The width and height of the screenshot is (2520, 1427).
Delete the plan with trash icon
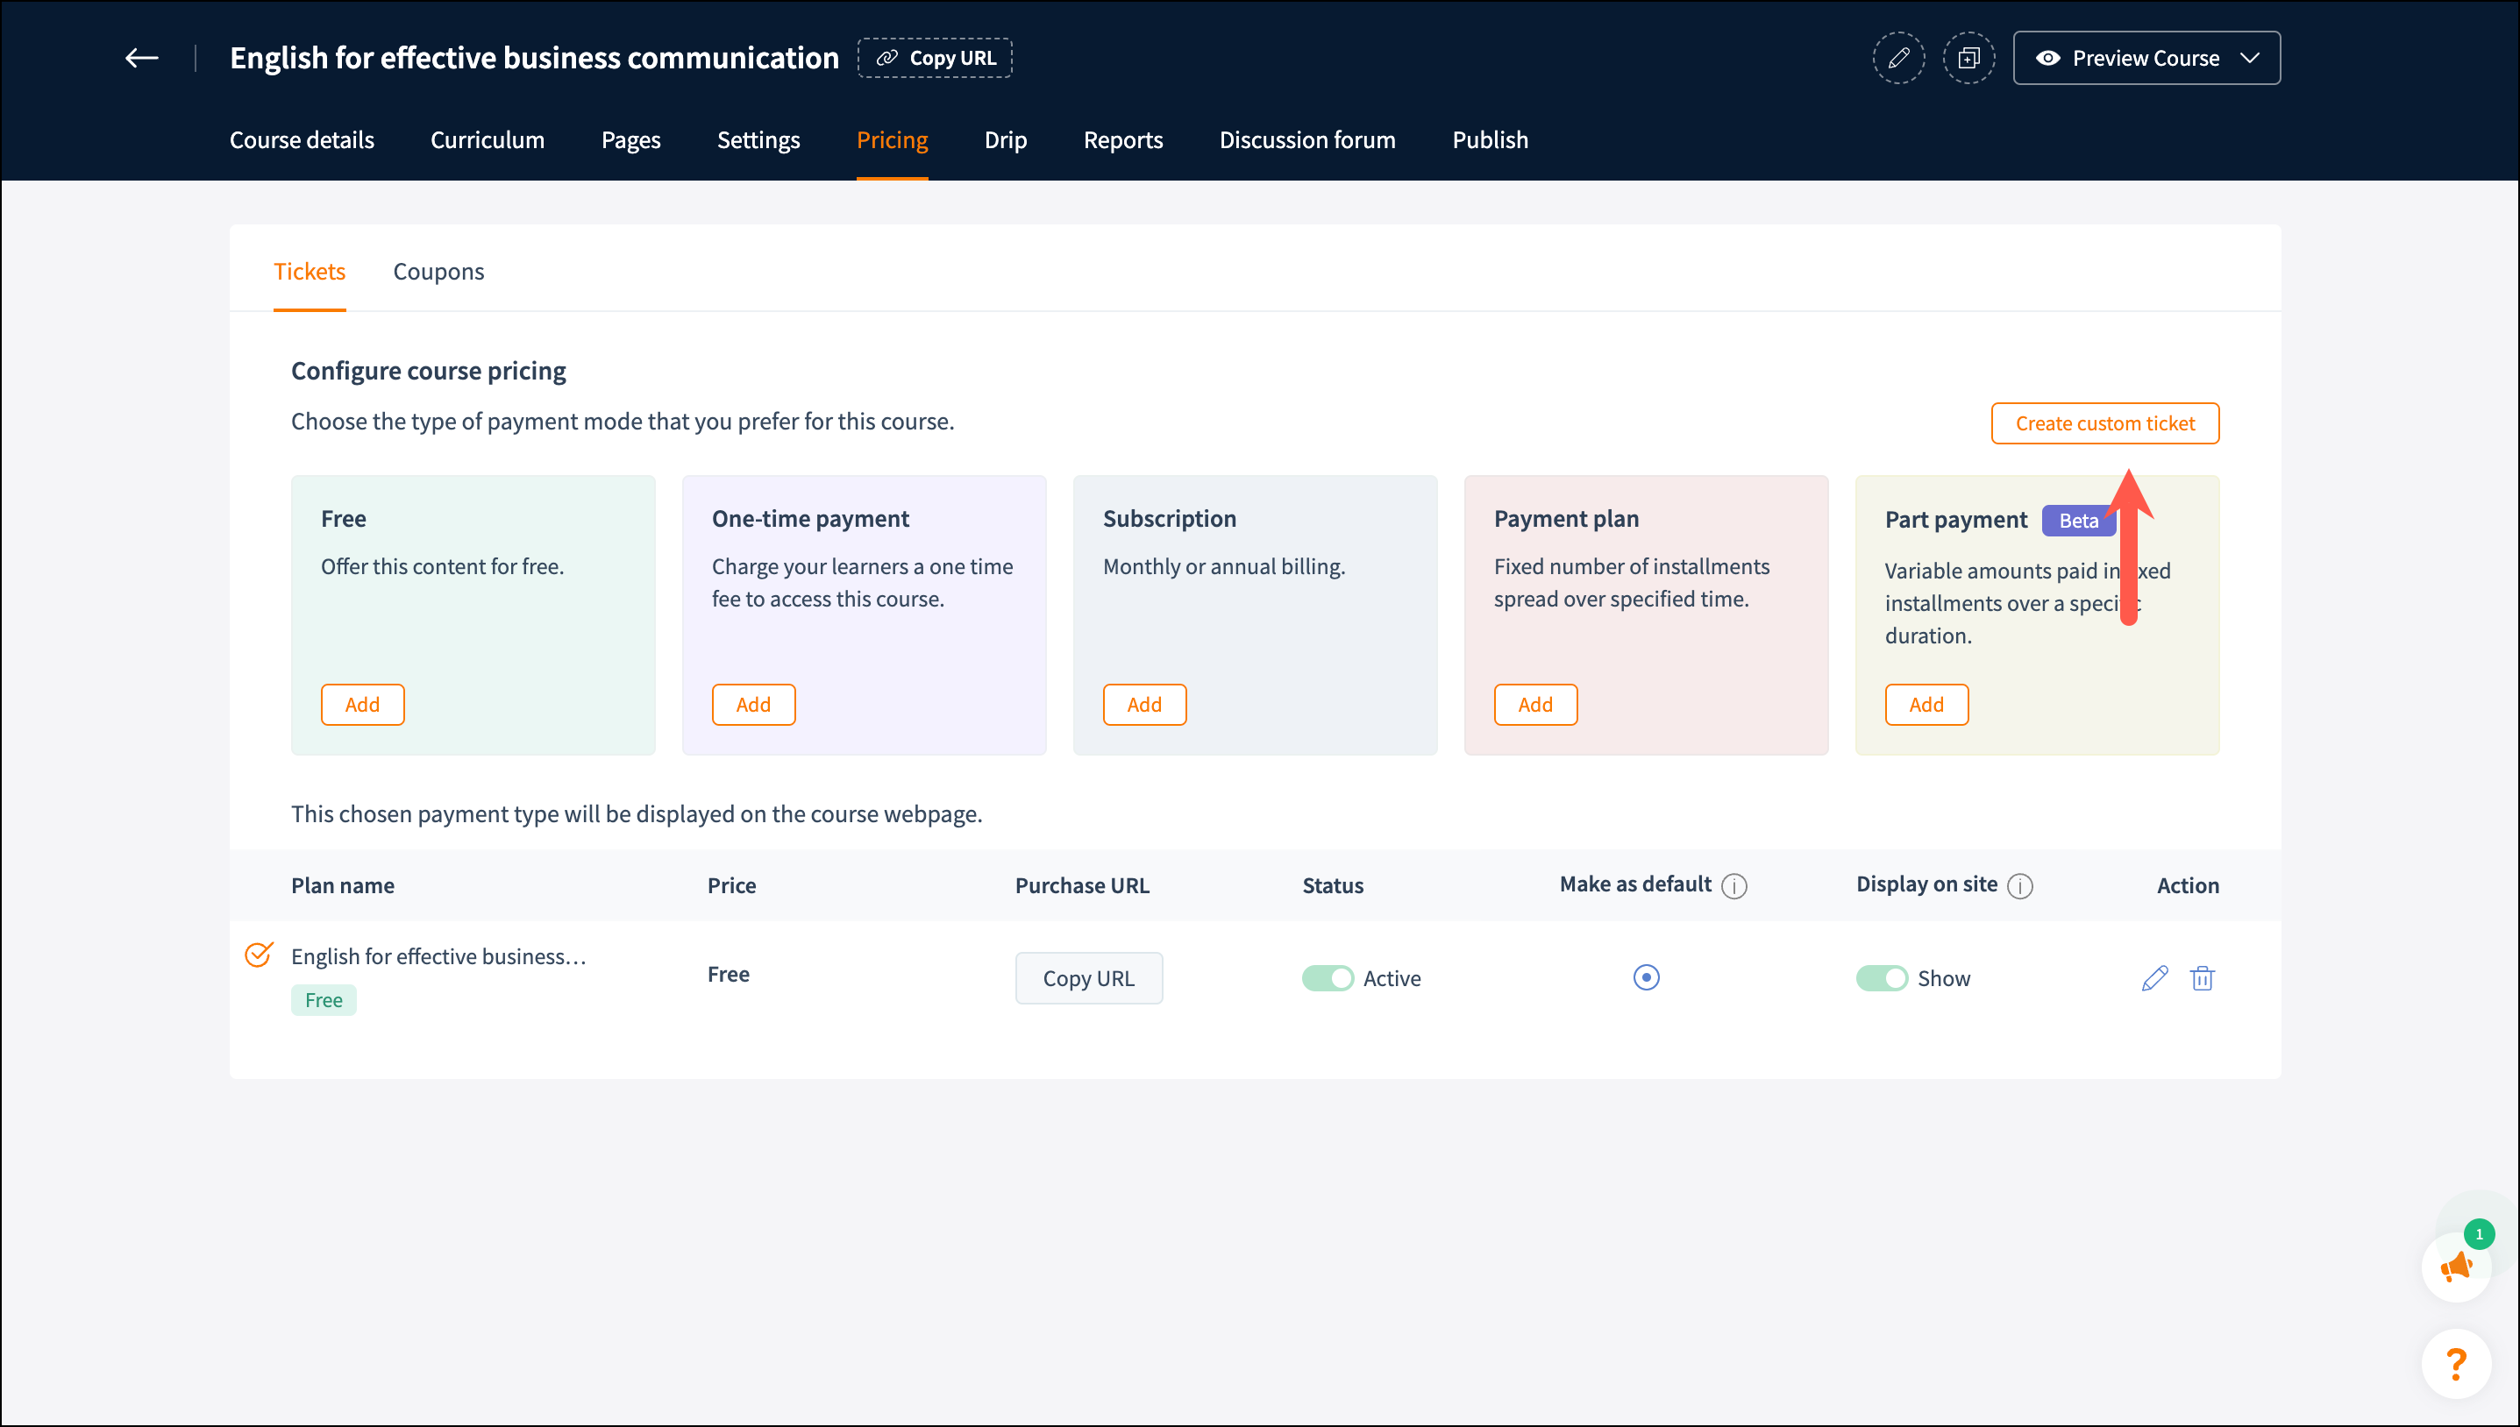coord(2203,978)
